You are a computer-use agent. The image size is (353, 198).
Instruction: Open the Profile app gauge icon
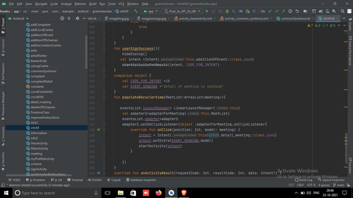[240, 11]
